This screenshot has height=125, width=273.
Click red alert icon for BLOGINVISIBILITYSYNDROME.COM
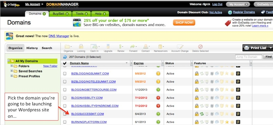click(x=158, y=106)
